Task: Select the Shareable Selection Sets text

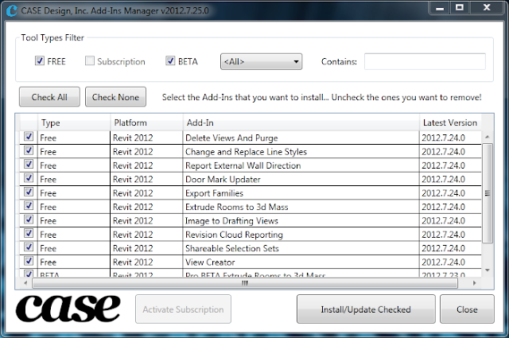Action: click(x=231, y=248)
